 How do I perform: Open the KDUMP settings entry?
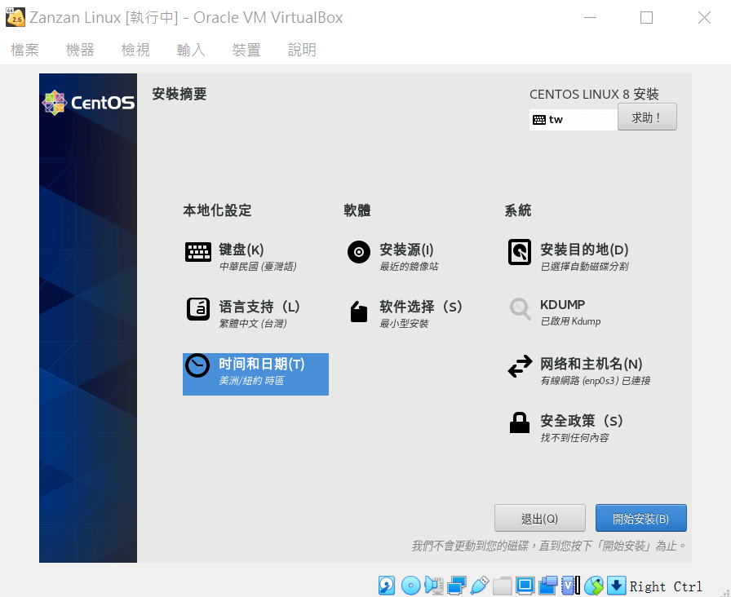pyautogui.click(x=577, y=312)
